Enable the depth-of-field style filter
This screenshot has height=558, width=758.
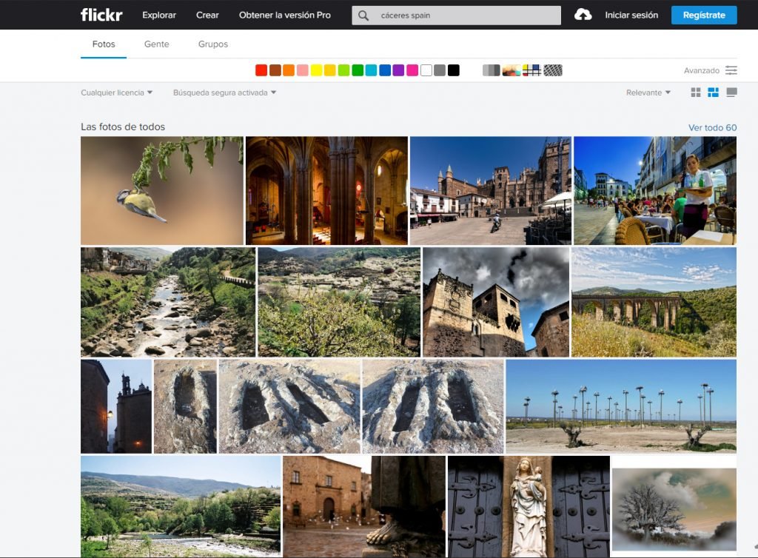click(512, 70)
